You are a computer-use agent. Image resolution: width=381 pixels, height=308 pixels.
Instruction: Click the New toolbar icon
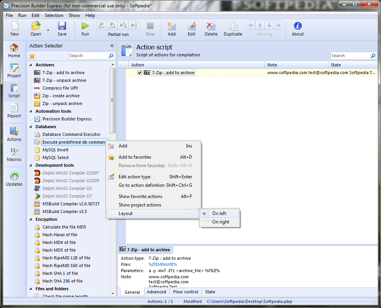click(x=15, y=26)
